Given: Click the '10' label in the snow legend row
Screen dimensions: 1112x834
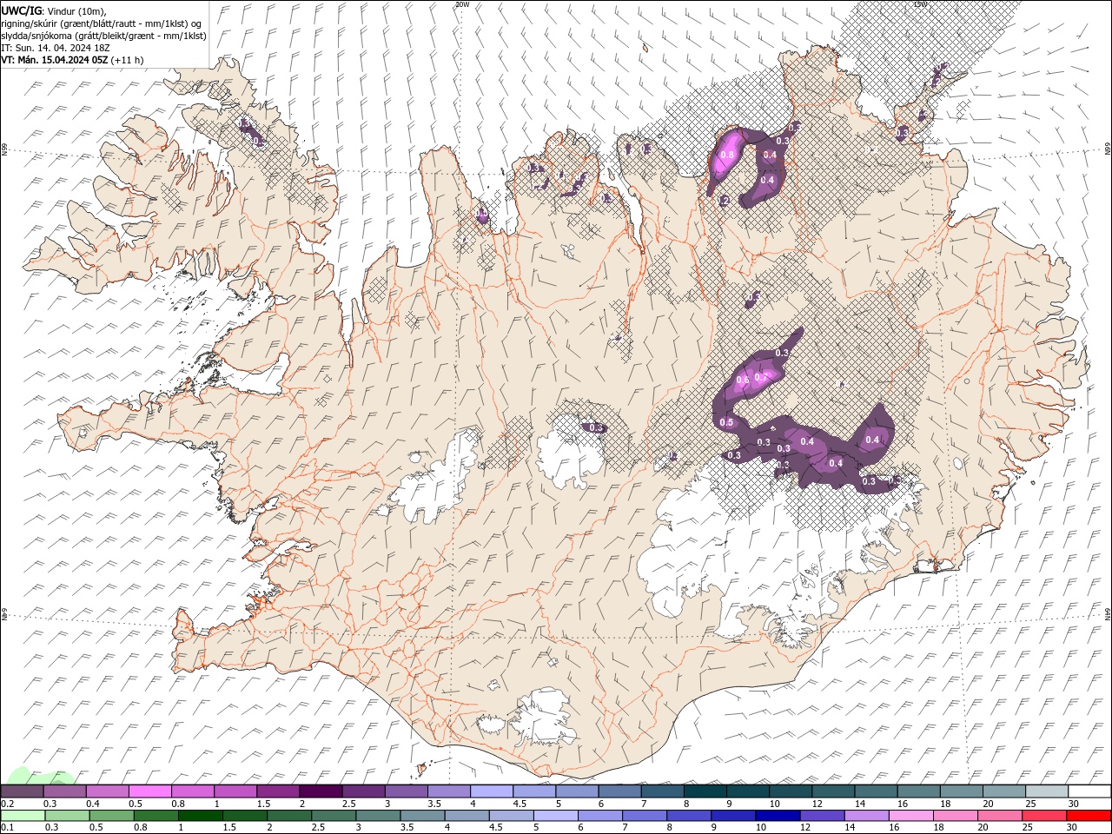Looking at the screenshot, I should (x=774, y=804).
